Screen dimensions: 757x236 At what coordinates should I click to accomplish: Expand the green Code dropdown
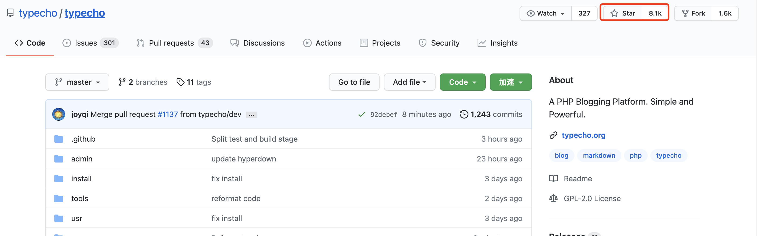[x=462, y=82]
